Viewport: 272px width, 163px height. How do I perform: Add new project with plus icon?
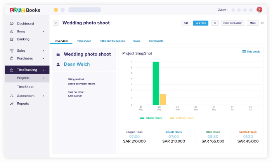click(43, 78)
